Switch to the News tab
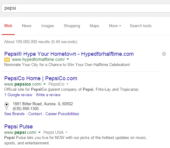170x148 pixels. 27,26
